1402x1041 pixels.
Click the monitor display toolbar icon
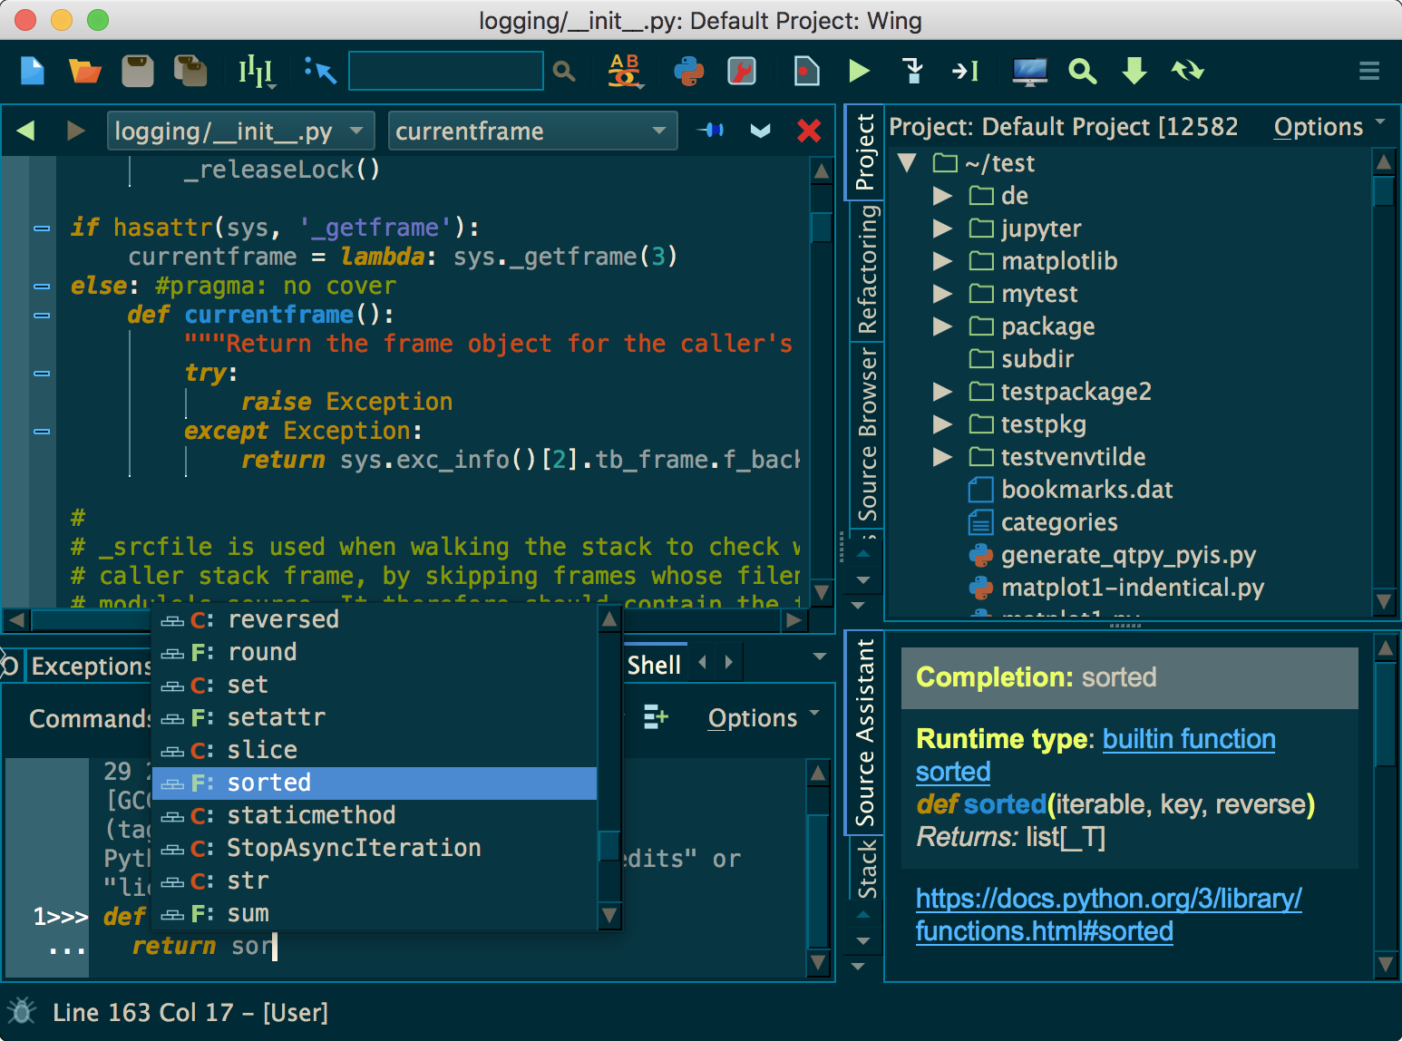pos(1029,71)
